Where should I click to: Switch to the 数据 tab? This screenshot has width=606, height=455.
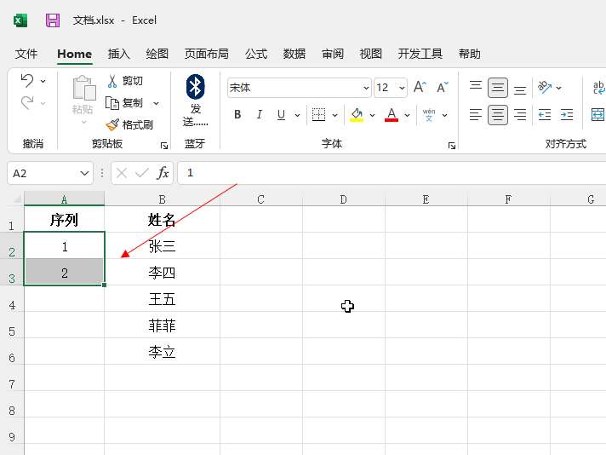pos(294,54)
